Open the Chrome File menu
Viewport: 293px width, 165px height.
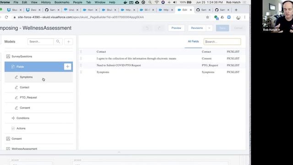[x=16, y=2]
